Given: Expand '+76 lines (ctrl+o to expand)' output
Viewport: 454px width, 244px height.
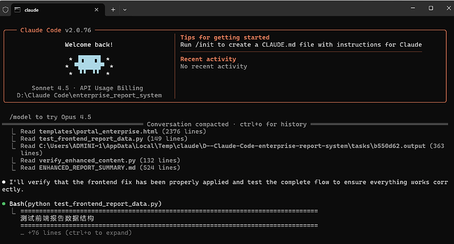Looking at the screenshot, I should [76, 233].
